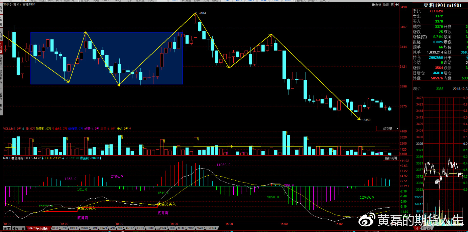This screenshot has width=468, height=232.
Task: Switch to the KDJ indicator tab
Action: pyautogui.click(x=55, y=229)
